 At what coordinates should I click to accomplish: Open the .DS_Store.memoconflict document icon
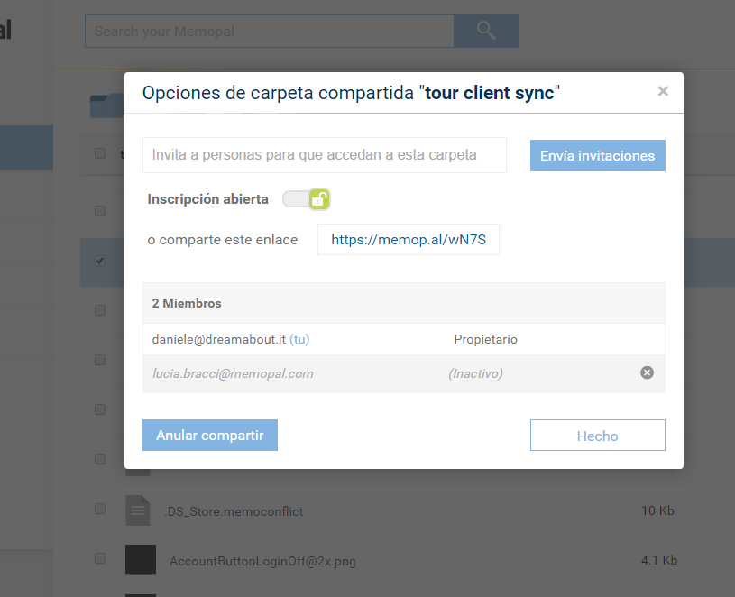point(138,510)
